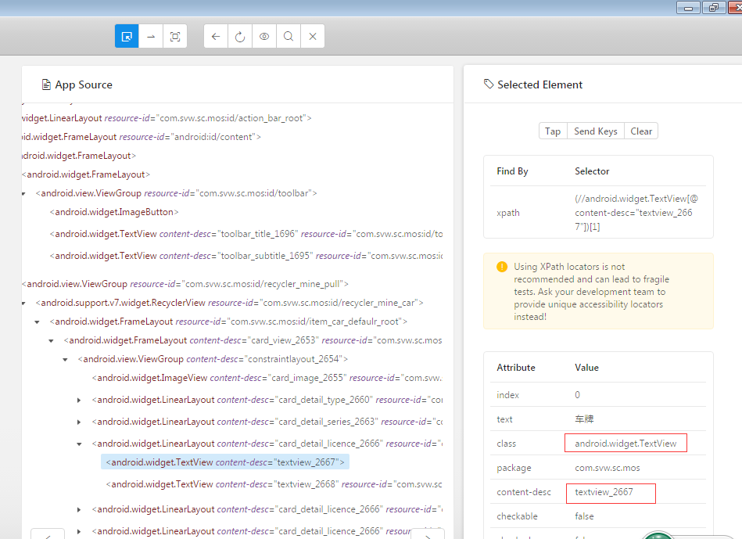Screen dimensions: 742x539
Task: Collapse the item_car_defaulr_root FrameLayout node
Action: pos(37,322)
